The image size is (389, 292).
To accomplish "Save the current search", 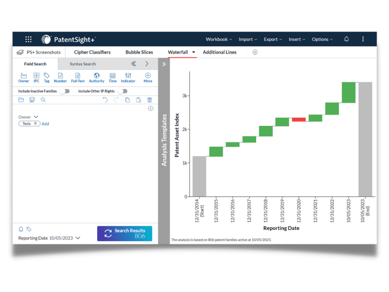I will tap(32, 100).
